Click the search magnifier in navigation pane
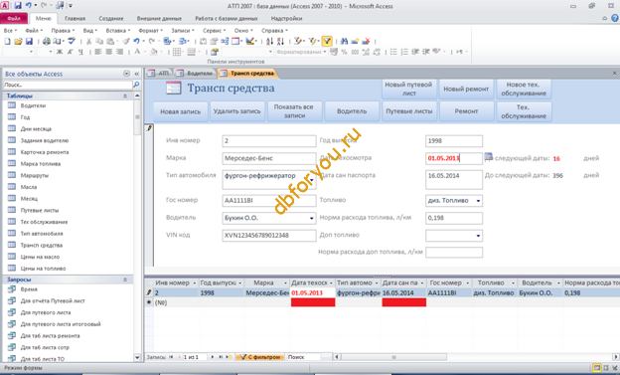The image size is (620, 375). 136,85
